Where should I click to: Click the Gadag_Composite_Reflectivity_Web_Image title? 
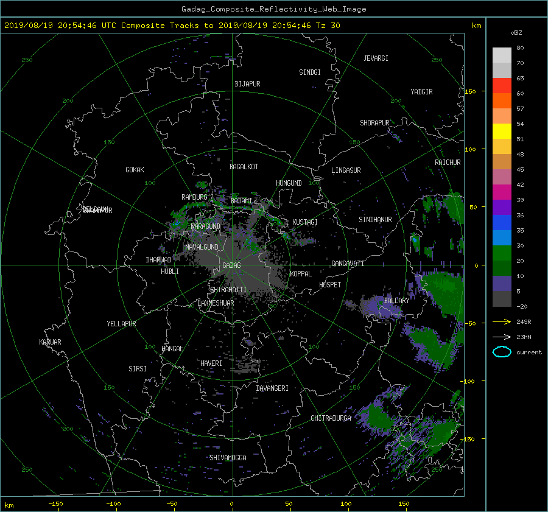tap(273, 9)
